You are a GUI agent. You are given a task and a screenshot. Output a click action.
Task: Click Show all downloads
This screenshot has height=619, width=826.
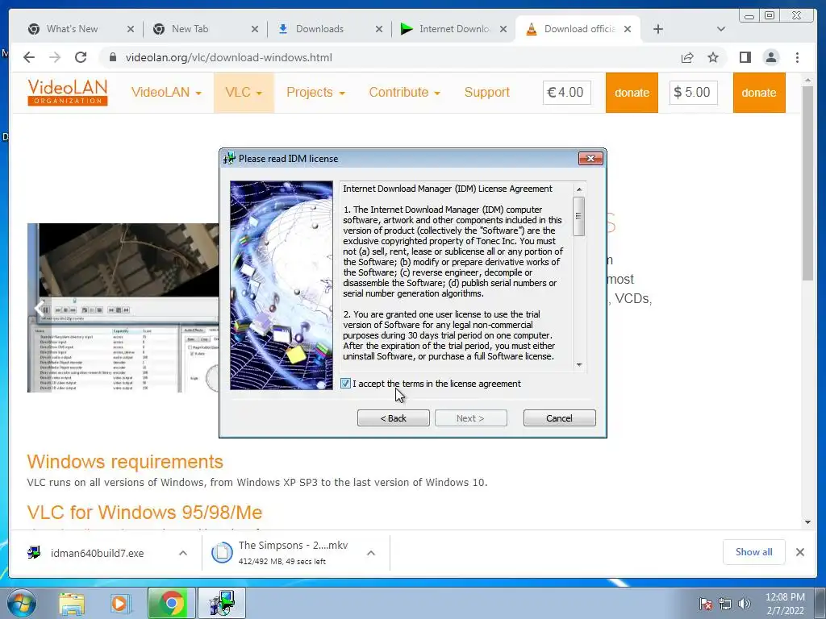click(754, 552)
